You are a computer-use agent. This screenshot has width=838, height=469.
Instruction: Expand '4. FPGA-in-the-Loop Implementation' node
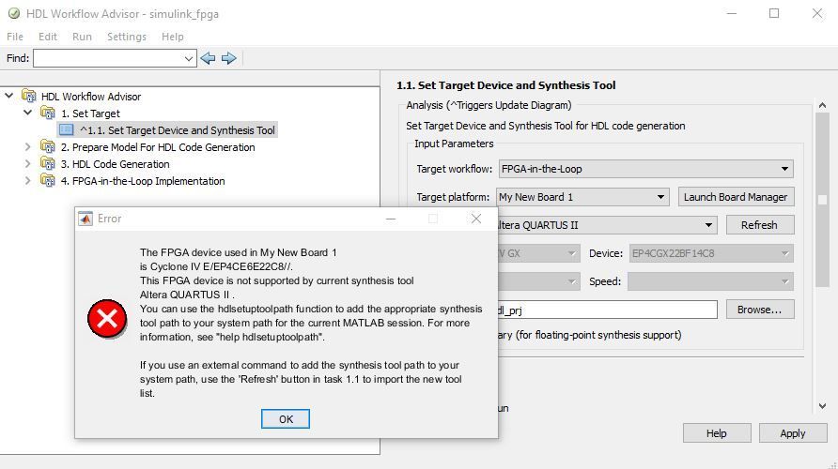[28, 181]
